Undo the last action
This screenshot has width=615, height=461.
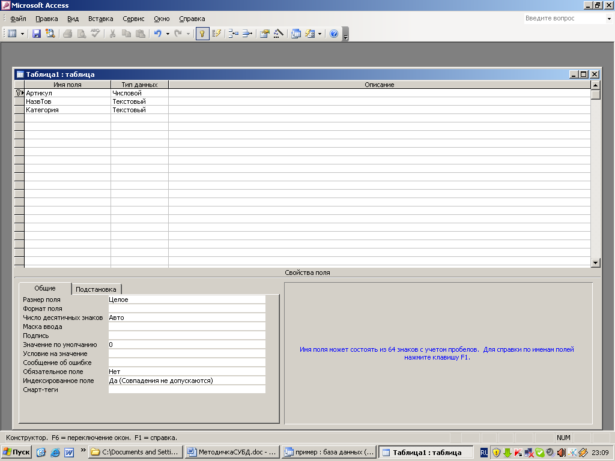pos(158,34)
